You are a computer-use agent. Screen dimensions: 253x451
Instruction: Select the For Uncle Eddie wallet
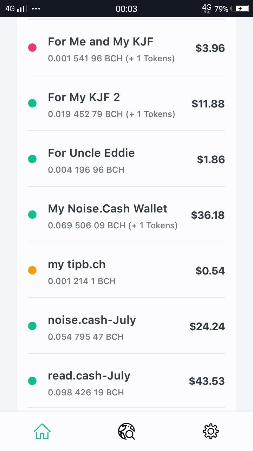click(126, 159)
